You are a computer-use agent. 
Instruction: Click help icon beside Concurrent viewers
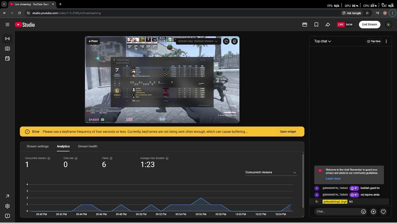[x=49, y=158]
